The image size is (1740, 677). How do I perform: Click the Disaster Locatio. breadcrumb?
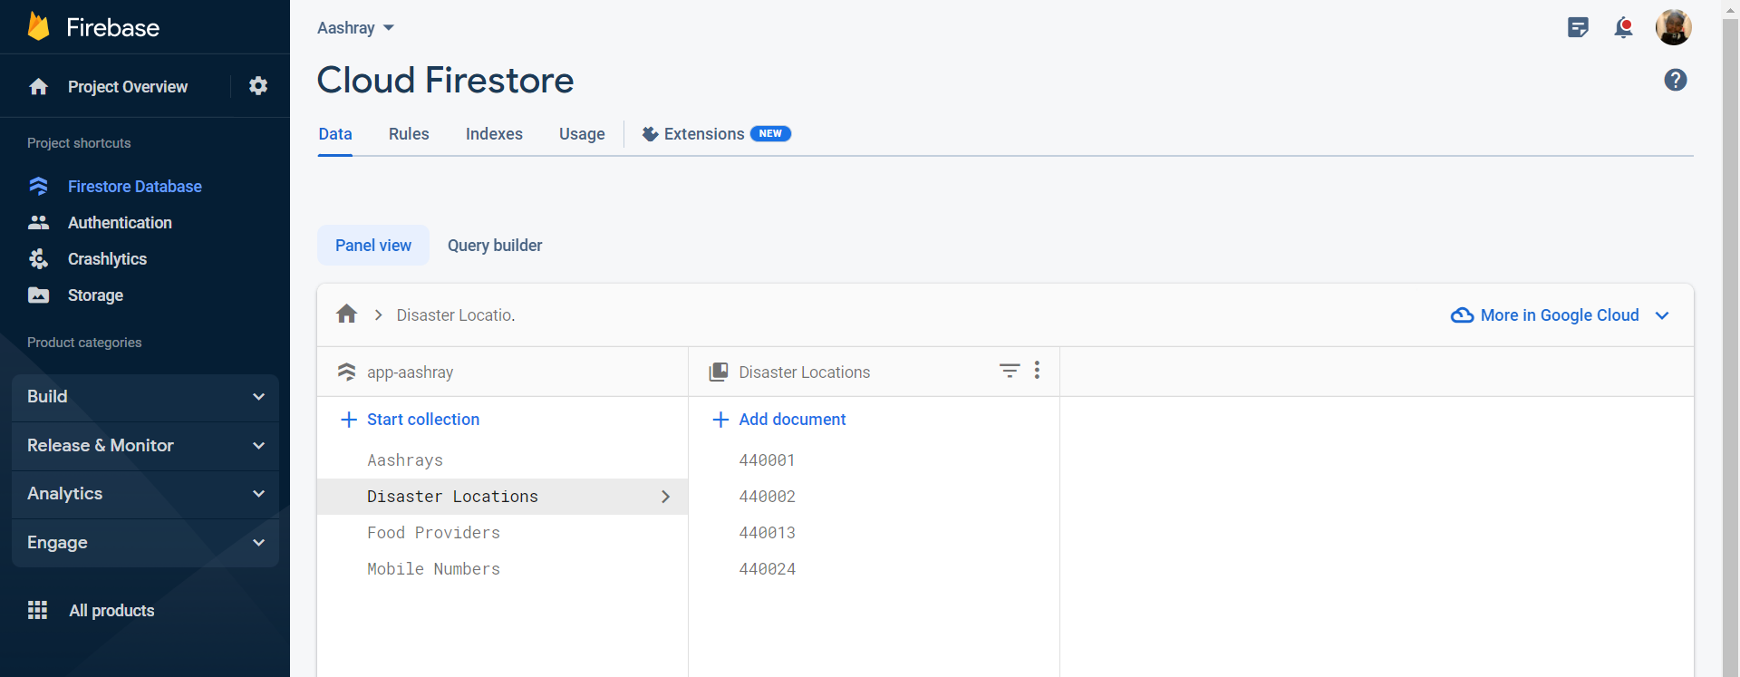click(x=456, y=315)
